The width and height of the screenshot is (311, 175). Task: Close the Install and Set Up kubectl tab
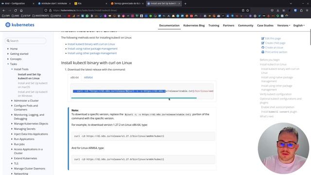tap(179, 3)
